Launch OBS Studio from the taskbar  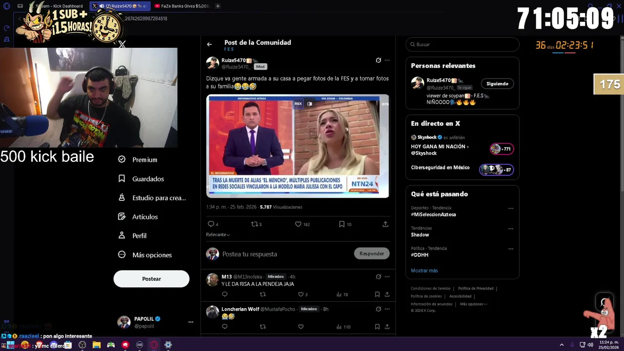[82, 345]
